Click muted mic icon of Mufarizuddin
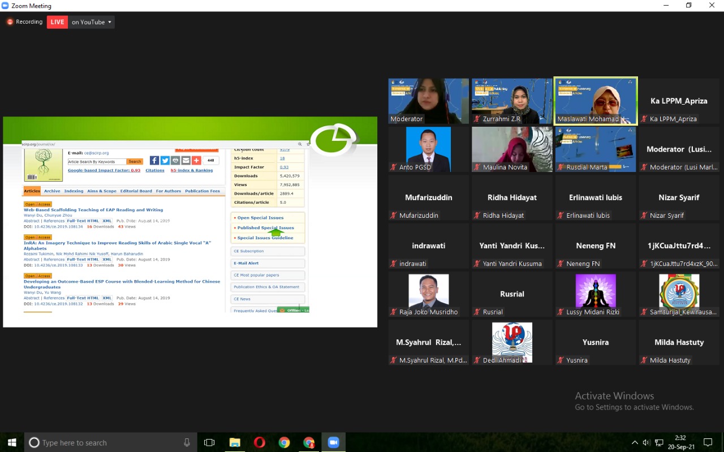The image size is (724, 452). [393, 216]
